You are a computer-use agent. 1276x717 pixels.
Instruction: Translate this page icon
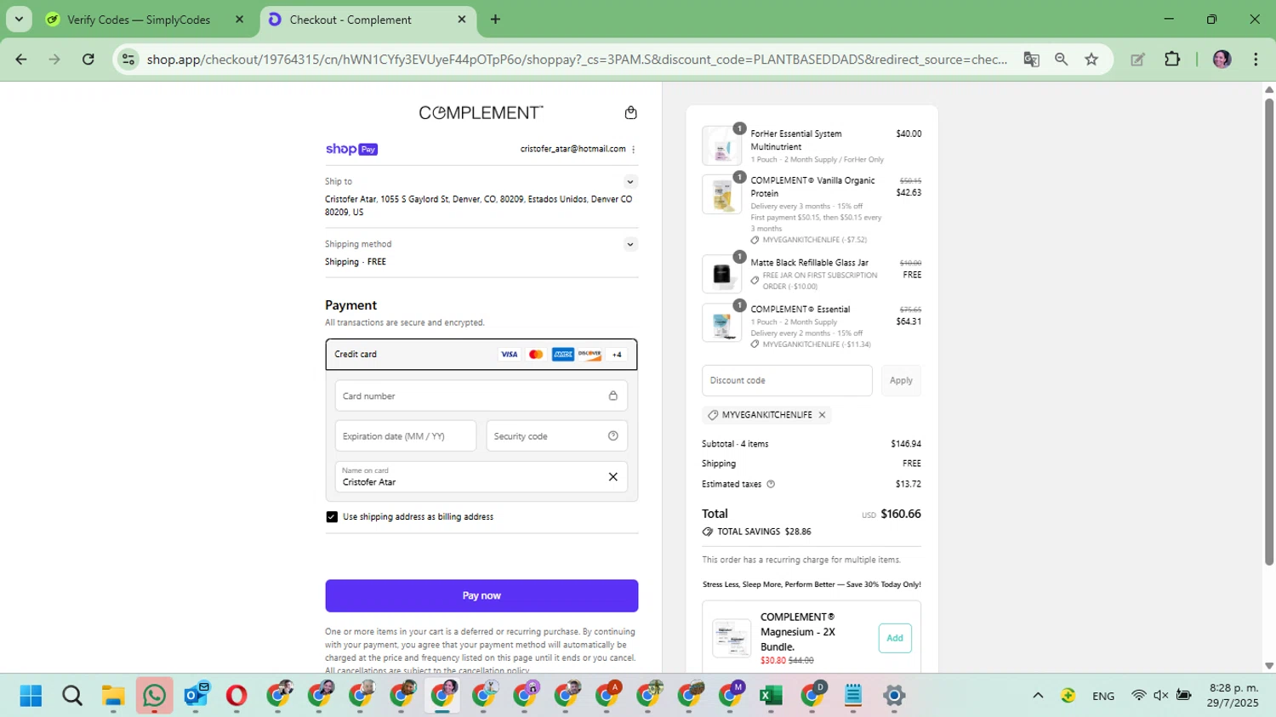pyautogui.click(x=1031, y=60)
